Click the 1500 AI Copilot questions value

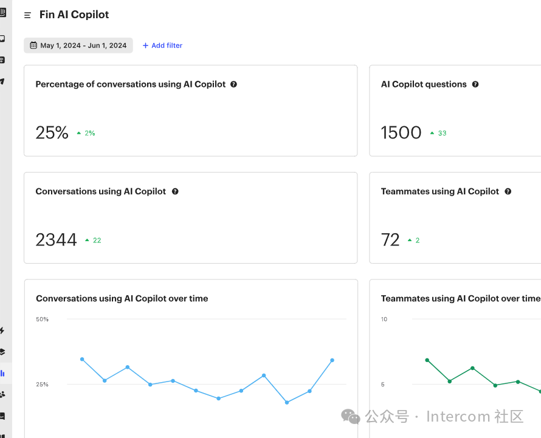point(401,133)
